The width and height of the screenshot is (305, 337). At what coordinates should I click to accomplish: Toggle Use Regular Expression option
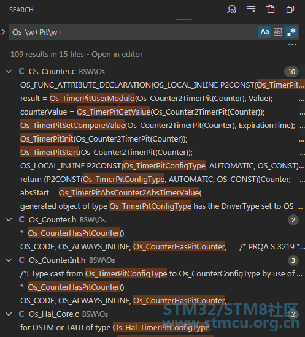291,32
